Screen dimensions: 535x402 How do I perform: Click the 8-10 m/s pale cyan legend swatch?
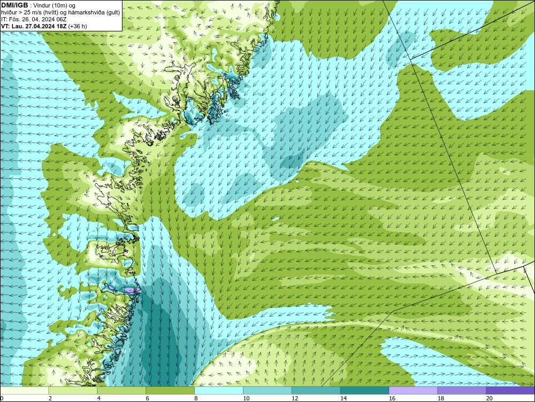pyautogui.click(x=219, y=390)
